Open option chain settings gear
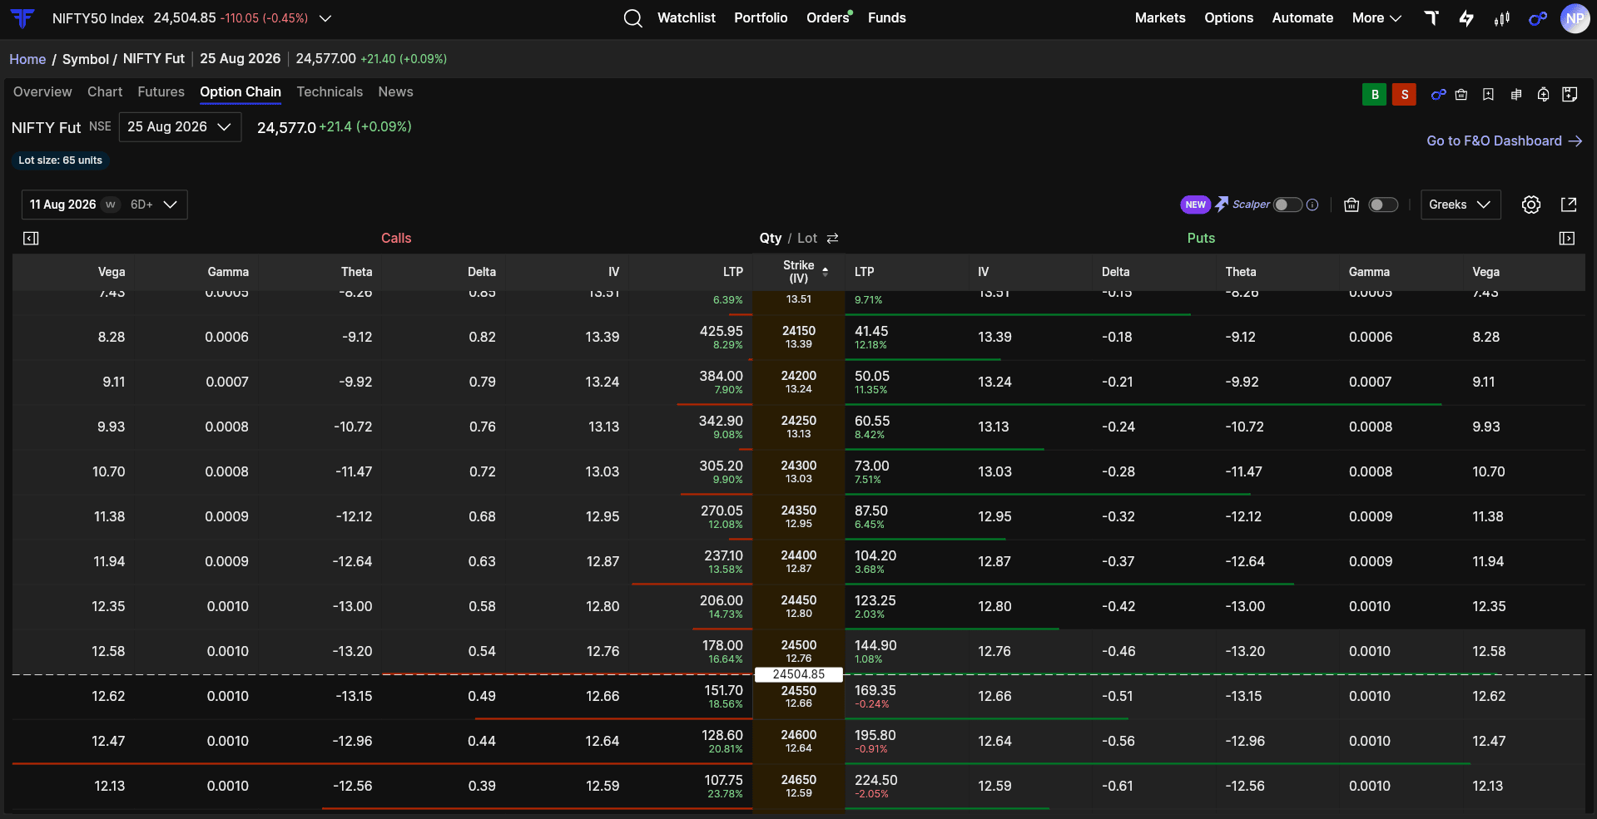 (1531, 205)
